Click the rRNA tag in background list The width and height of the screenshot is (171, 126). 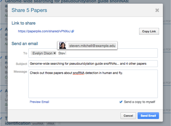(51, 124)
